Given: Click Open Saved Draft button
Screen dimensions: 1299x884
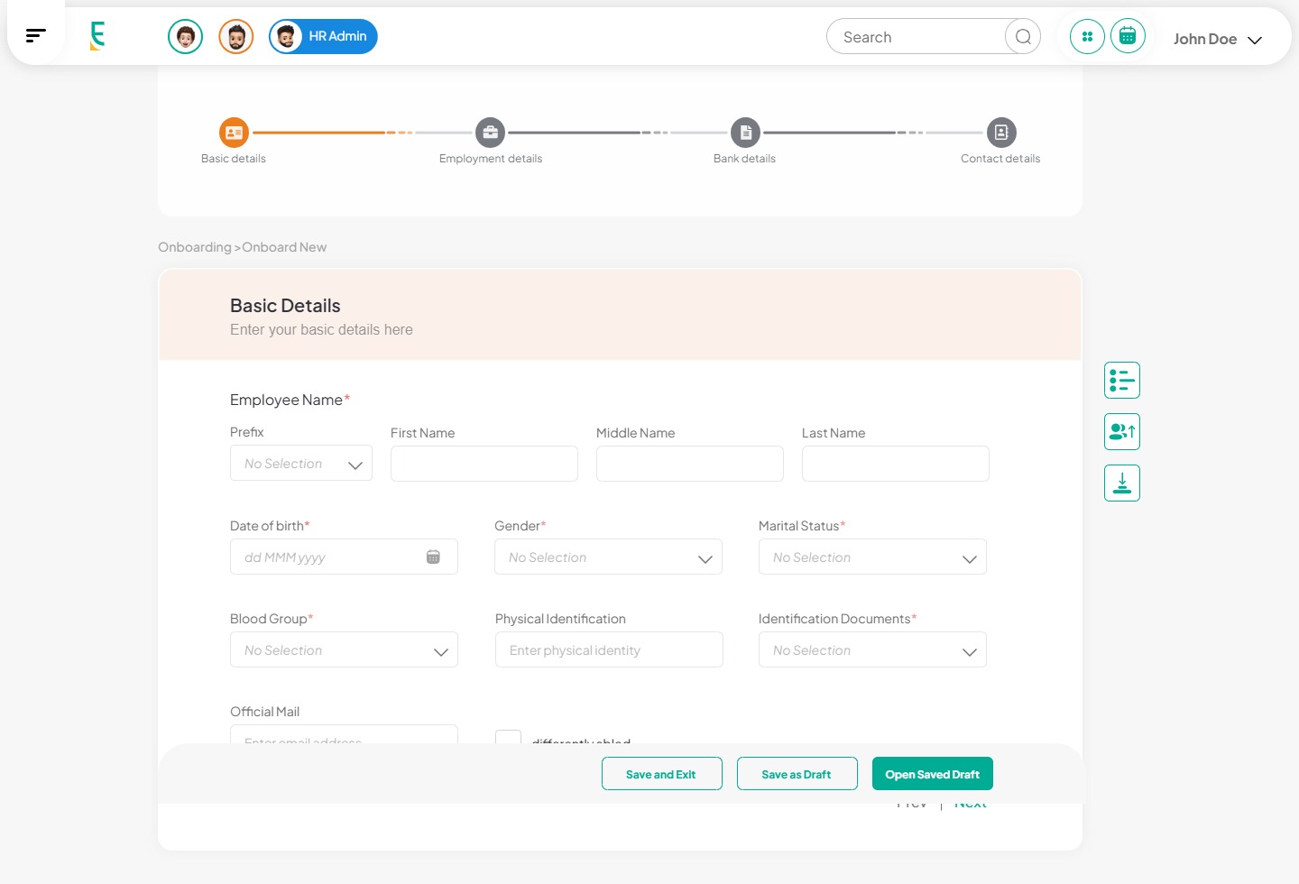Looking at the screenshot, I should point(932,774).
